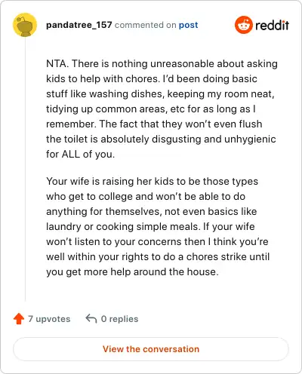Open the reddit wordmark text logo
The image size is (302, 374).
click(272, 25)
